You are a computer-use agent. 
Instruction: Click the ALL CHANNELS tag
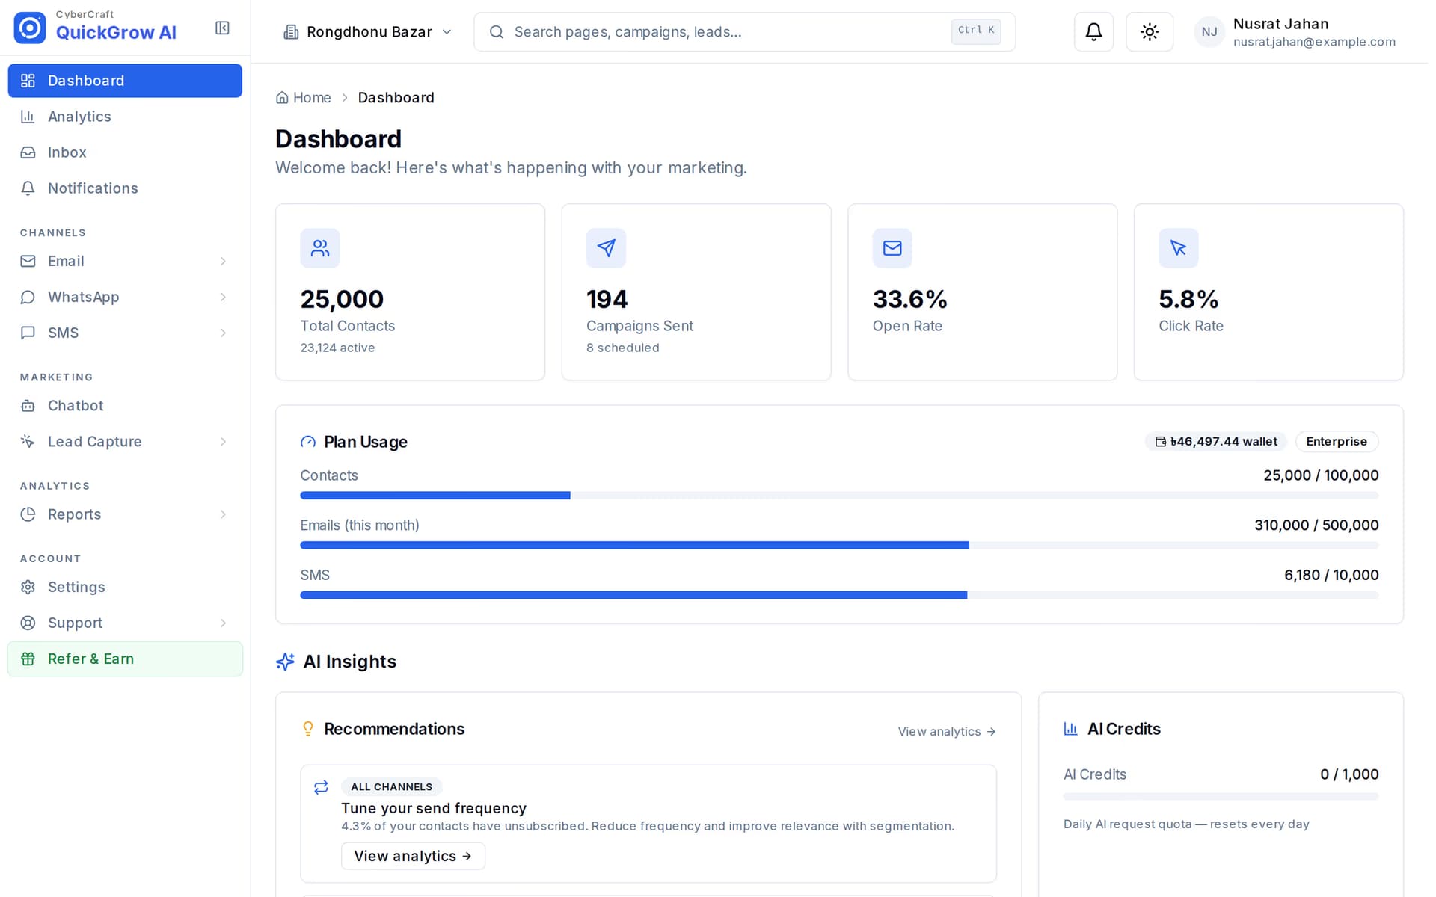pyautogui.click(x=392, y=787)
